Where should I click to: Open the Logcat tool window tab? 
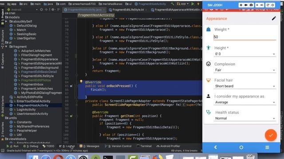pyautogui.click(x=67, y=146)
